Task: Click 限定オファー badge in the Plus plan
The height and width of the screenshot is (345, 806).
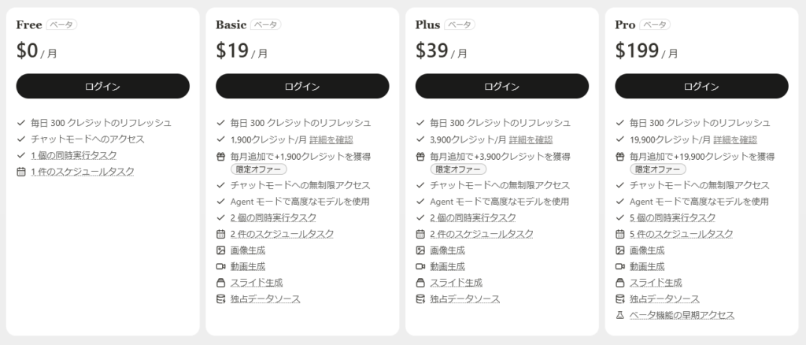Action: (x=458, y=169)
